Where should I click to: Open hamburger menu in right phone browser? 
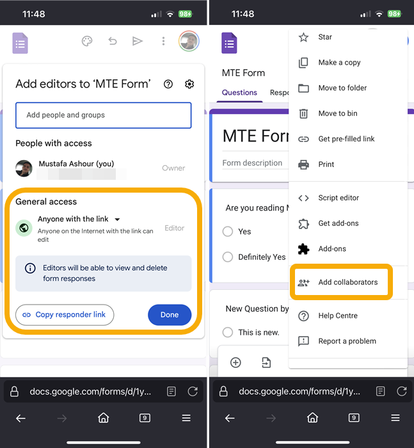point(395,419)
